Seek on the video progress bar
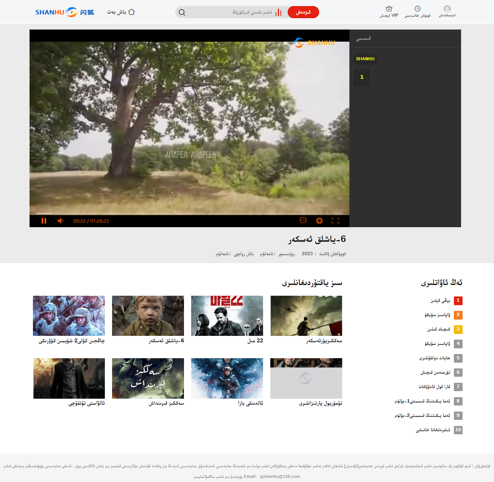This screenshot has height=482, width=494. pos(189,214)
